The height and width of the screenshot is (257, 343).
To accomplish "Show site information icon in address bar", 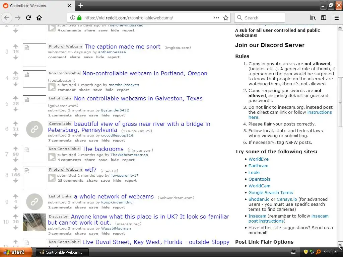I will [x=73, y=18].
